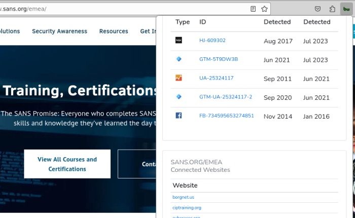Click the Type column header

pos(183,22)
